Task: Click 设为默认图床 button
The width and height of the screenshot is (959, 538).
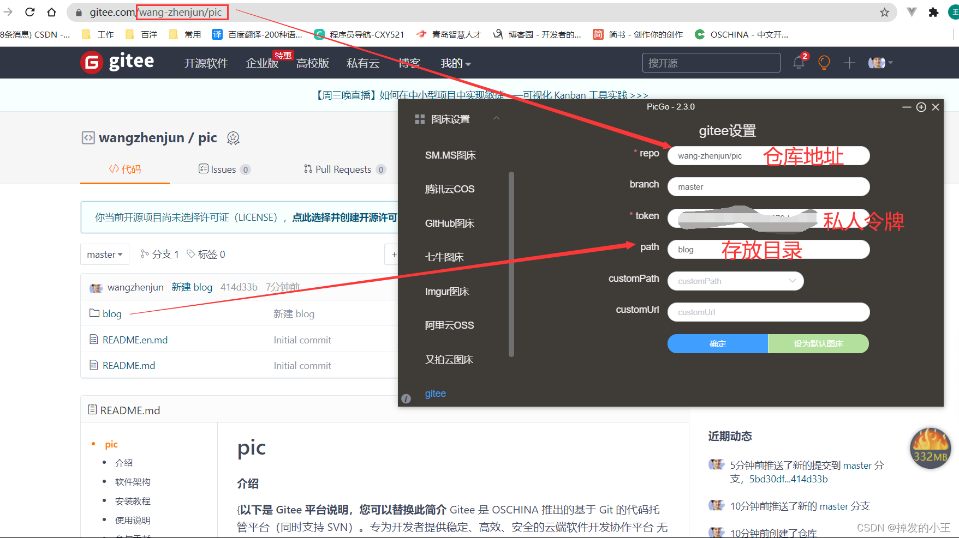Action: coord(818,343)
